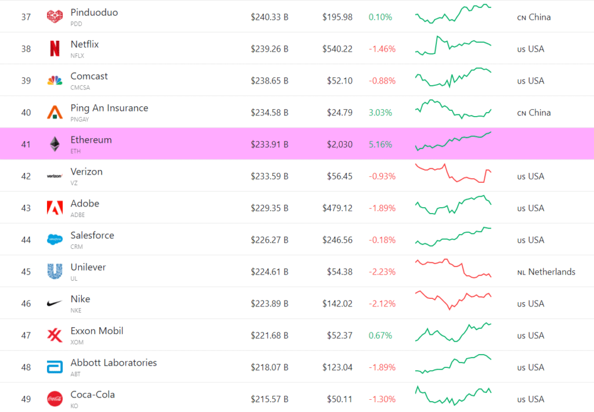Viewport: 594px width, 412px height.
Task: Click the Exxon Mobil red logo
Action: tap(55, 335)
